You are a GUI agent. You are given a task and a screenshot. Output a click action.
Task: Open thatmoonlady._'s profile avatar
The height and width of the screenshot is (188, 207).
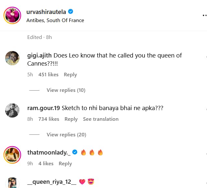point(12,154)
